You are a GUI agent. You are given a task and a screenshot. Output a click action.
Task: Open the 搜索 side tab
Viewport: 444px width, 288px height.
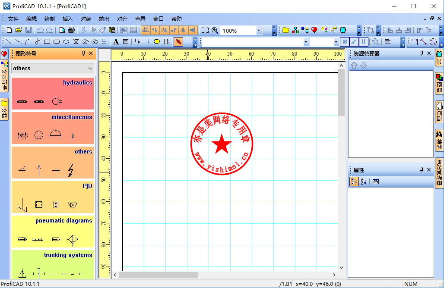(x=439, y=141)
